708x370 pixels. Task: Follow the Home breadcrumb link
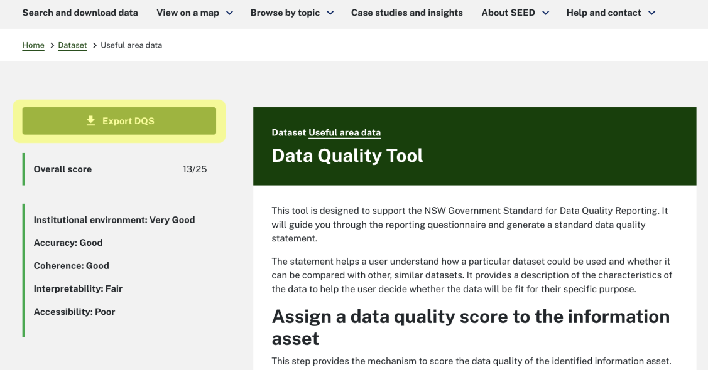[33, 45]
